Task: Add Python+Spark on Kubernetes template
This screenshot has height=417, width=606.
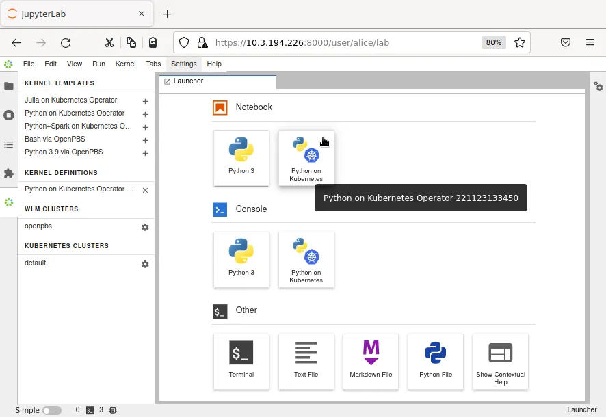Action: click(145, 127)
